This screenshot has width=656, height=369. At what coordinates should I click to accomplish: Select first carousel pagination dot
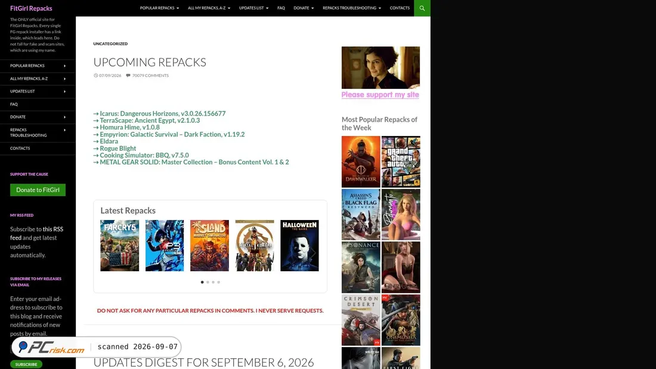[202, 282]
